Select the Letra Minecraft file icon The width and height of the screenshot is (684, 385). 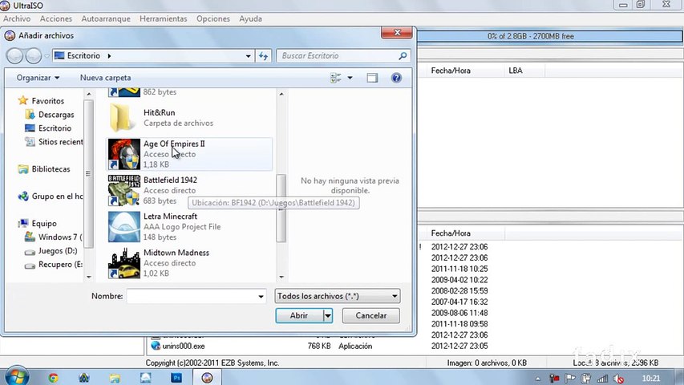(123, 226)
